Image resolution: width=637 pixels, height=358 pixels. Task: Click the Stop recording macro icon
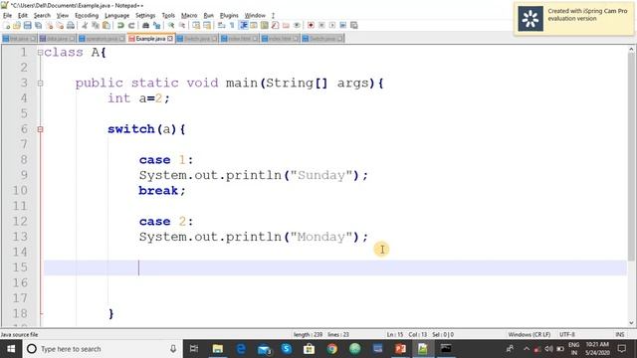click(321, 25)
